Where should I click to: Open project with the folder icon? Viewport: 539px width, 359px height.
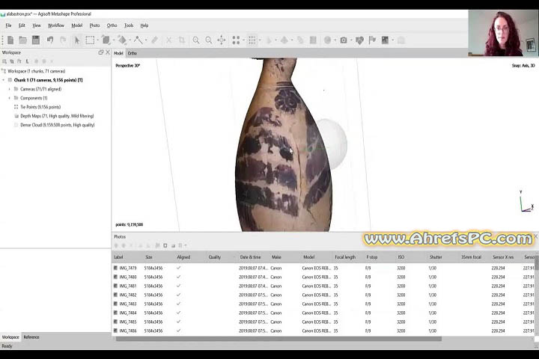(23, 40)
